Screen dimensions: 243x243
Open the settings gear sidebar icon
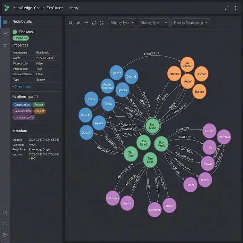click(x=5, y=235)
